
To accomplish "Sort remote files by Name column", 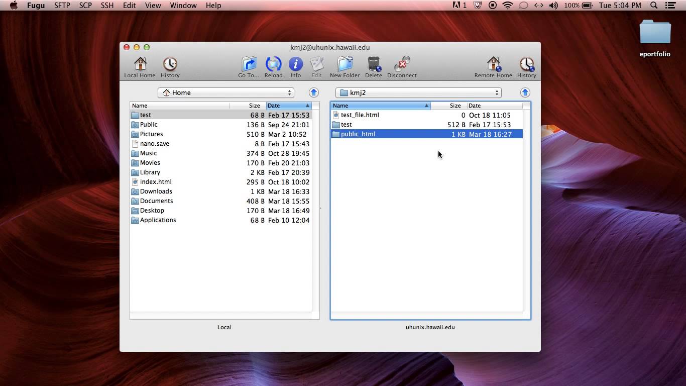I will 381,106.
